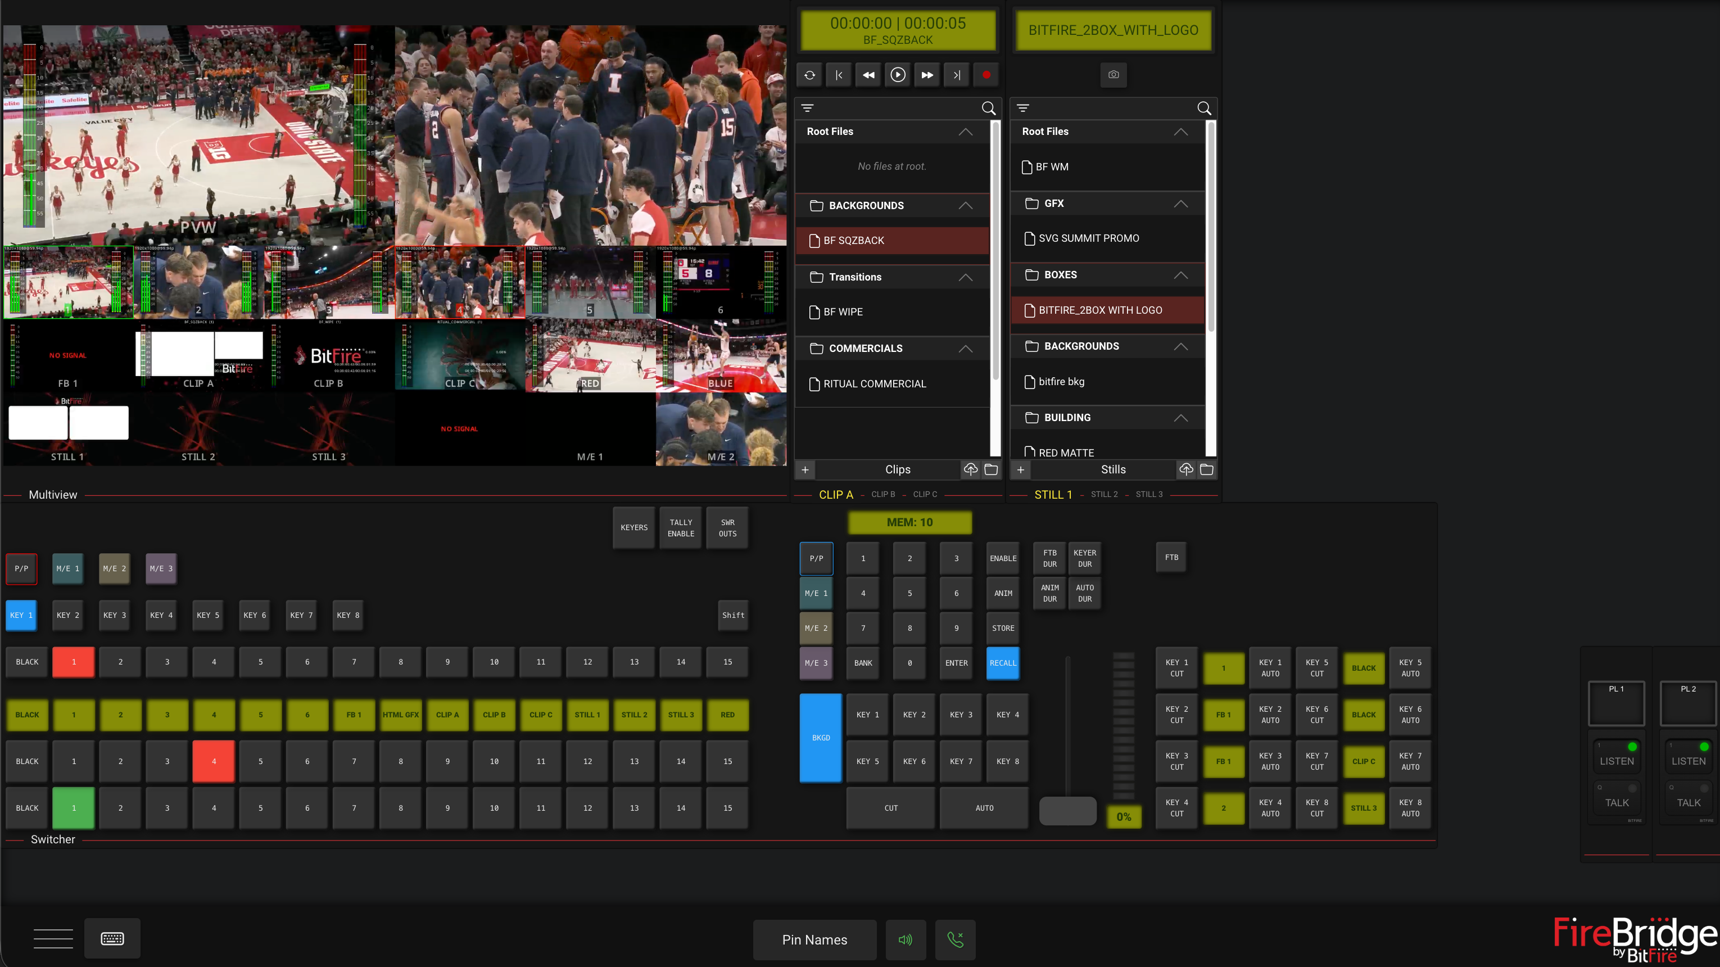Toggle TALK on PL 1
This screenshot has height=967, width=1720.
point(1617,797)
